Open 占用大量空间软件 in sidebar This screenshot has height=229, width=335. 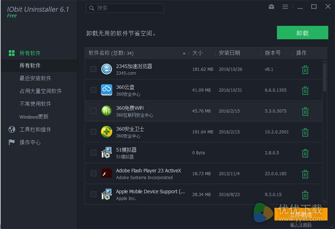point(41,91)
